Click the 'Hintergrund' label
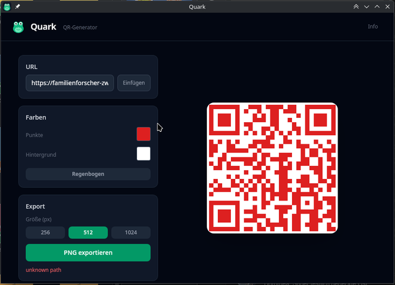The image size is (395, 285). (x=41, y=155)
